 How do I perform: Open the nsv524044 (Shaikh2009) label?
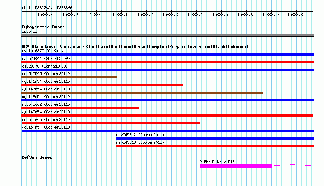tap(46, 58)
